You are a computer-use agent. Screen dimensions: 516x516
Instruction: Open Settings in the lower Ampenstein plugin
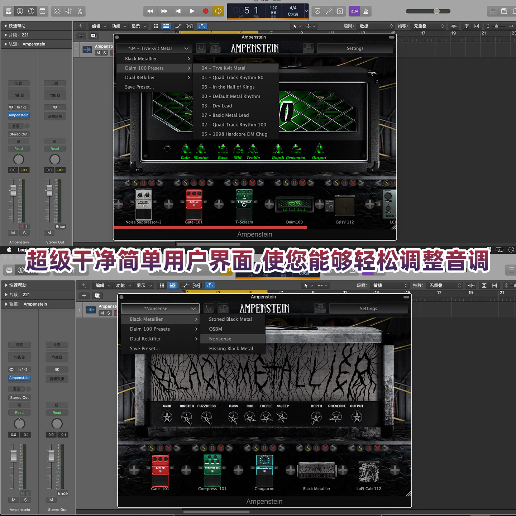368,309
